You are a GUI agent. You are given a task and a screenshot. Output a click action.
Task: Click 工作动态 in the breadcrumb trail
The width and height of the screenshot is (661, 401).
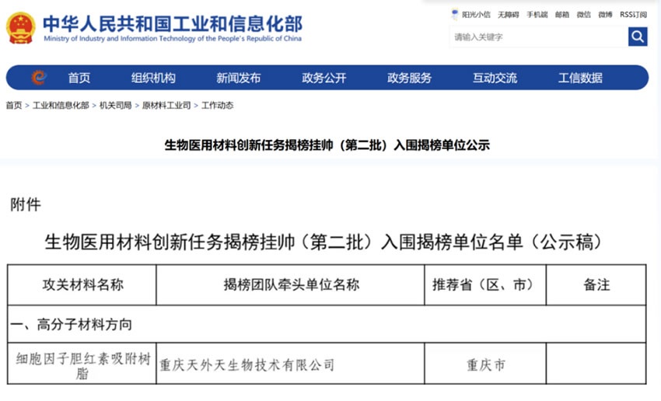point(217,106)
